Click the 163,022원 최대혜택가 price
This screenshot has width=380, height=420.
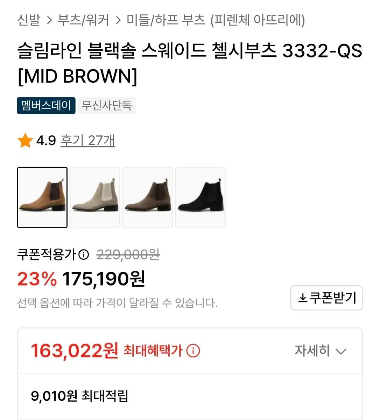click(75, 350)
